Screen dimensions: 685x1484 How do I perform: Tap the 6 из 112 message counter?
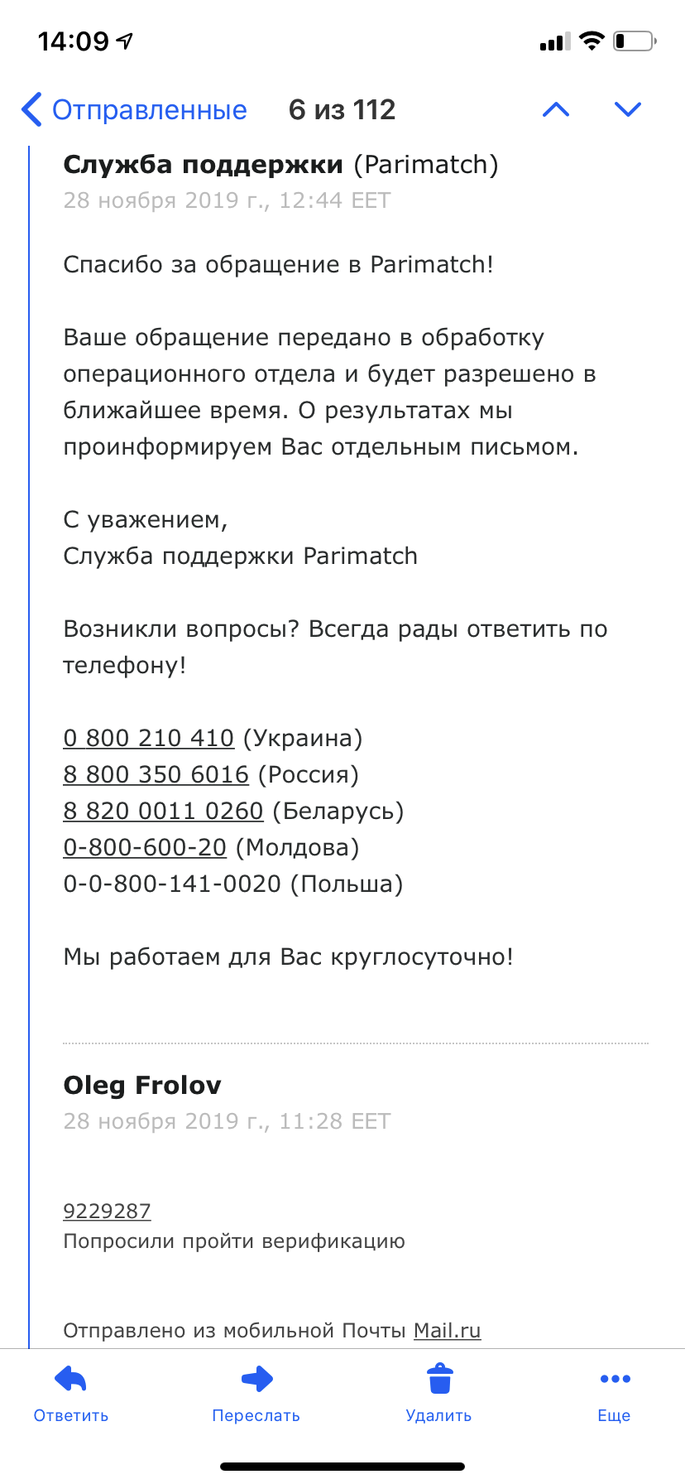[x=342, y=109]
